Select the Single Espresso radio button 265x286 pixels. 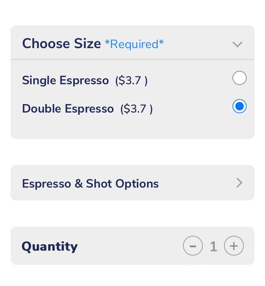(240, 78)
